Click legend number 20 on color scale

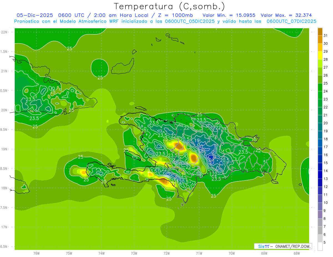tap(326, 123)
